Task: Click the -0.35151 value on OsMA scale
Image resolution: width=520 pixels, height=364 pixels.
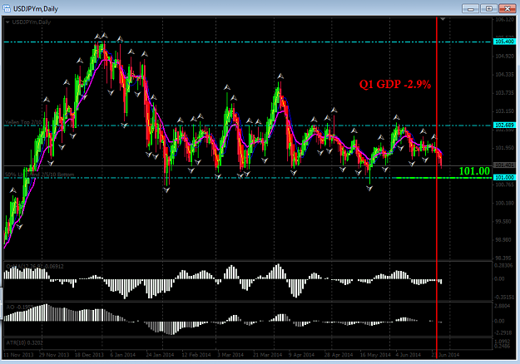Action: 504,297
